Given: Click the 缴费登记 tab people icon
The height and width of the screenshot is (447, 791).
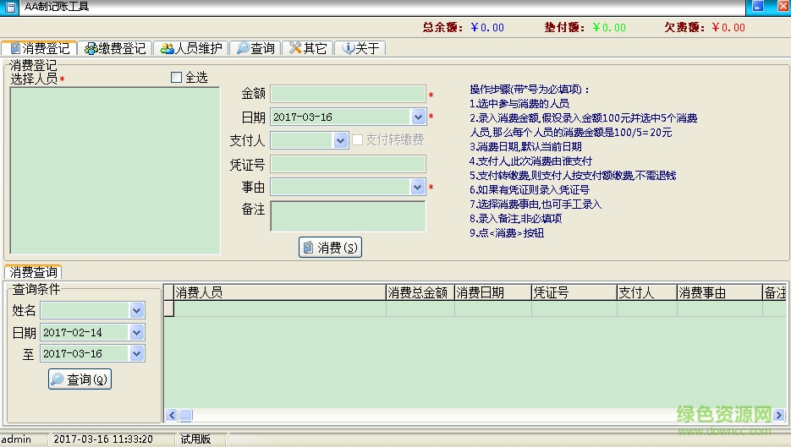Looking at the screenshot, I should tap(91, 48).
